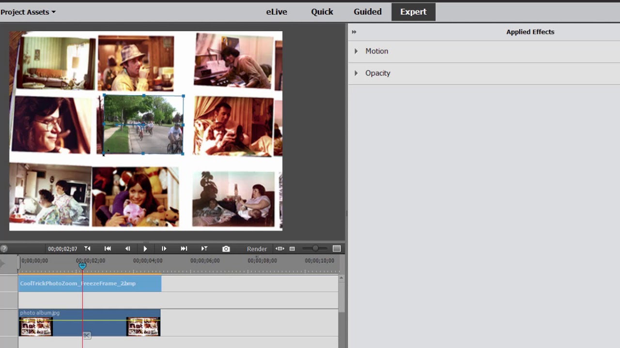The width and height of the screenshot is (620, 348).
Task: Step forward one frame
Action: click(x=164, y=248)
